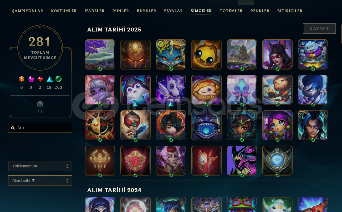Go to the Totemler tab

tap(231, 11)
